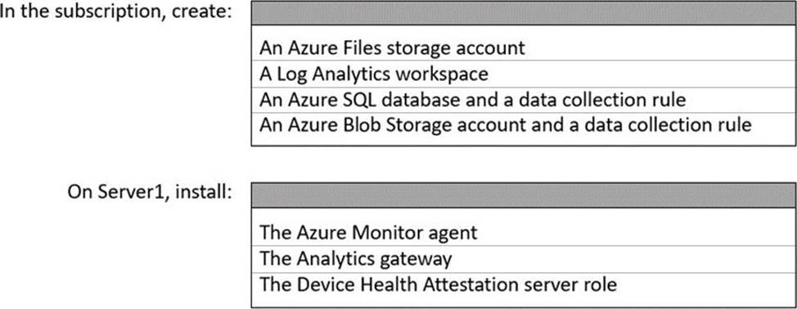Select An Azure Files storage account
This screenshot has height=309, width=797.
pyautogui.click(x=524, y=48)
